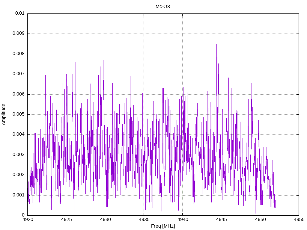
Task: Click the 0.006 y-axis tick label
Action: click(19, 94)
